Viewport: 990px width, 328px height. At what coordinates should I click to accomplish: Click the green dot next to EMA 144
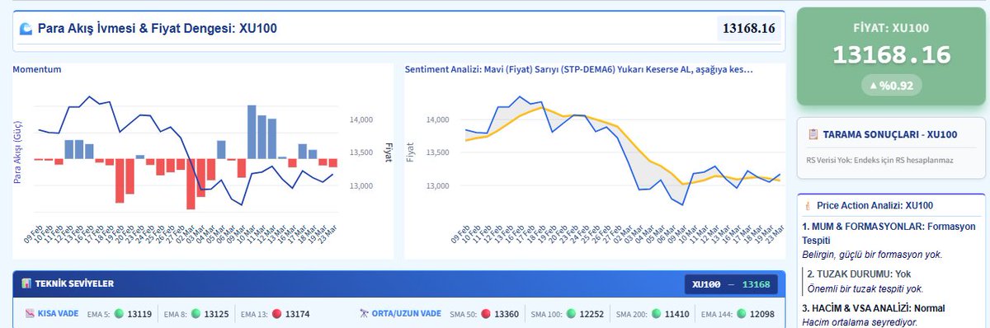pos(742,314)
